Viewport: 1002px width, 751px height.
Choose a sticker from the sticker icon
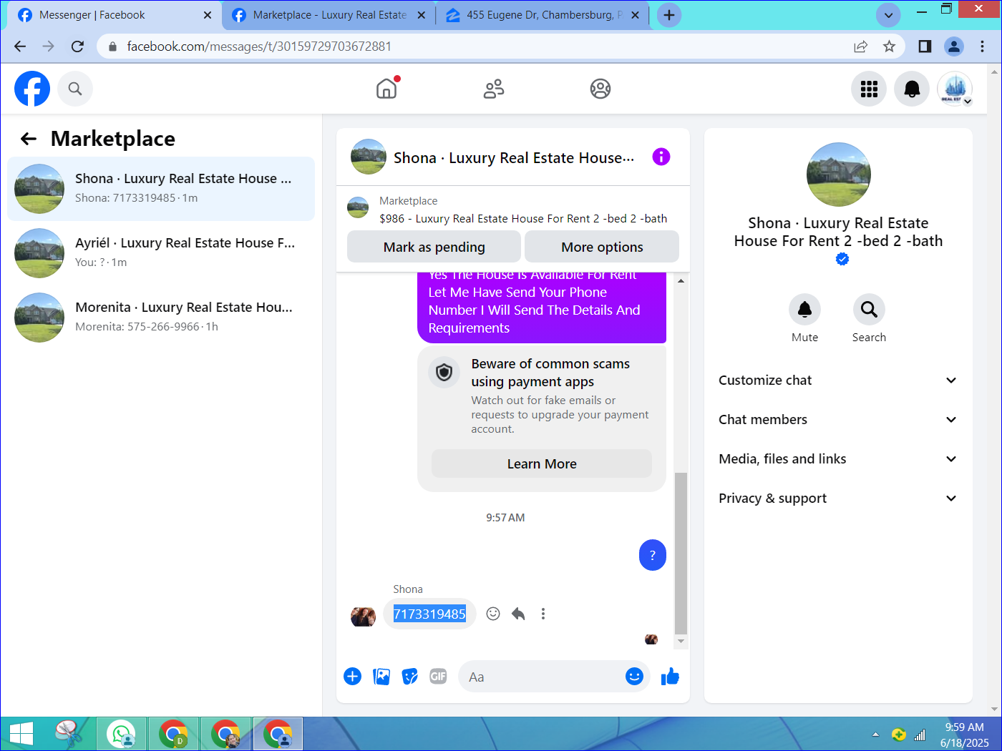coord(410,677)
